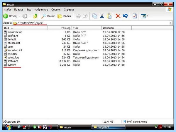Open the Поиск search pane

click(48, 16)
